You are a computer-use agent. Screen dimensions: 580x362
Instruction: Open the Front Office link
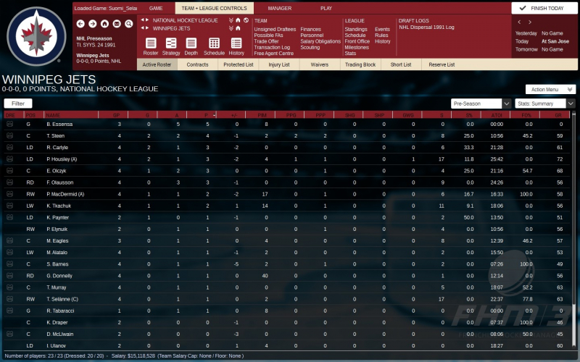point(357,41)
